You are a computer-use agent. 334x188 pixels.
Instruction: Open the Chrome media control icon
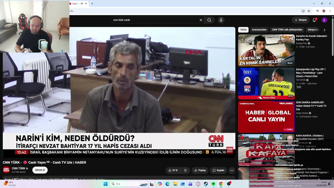coord(317,11)
